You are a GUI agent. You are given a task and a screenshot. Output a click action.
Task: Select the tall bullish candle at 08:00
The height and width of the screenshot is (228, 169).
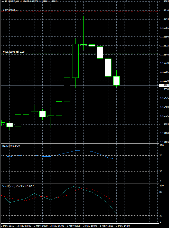75,61
